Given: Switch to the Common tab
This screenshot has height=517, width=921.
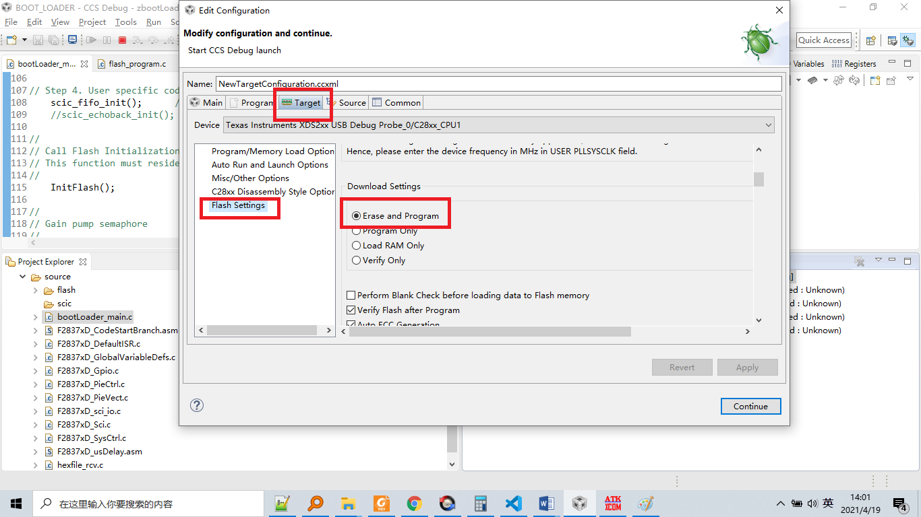Looking at the screenshot, I should (x=396, y=102).
